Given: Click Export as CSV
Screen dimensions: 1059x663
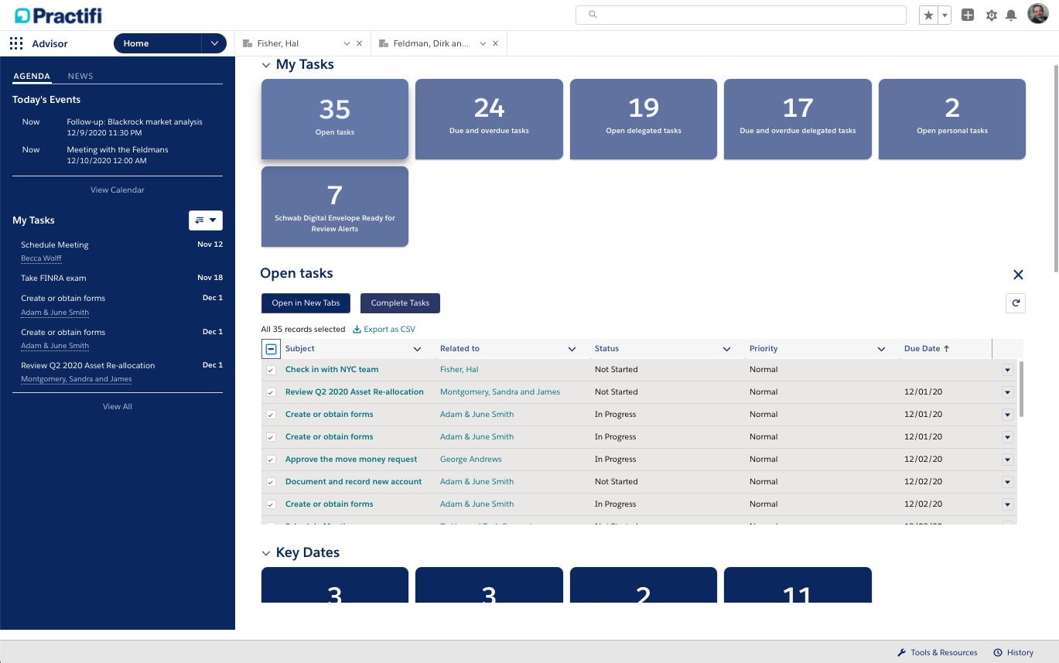Looking at the screenshot, I should pos(384,329).
